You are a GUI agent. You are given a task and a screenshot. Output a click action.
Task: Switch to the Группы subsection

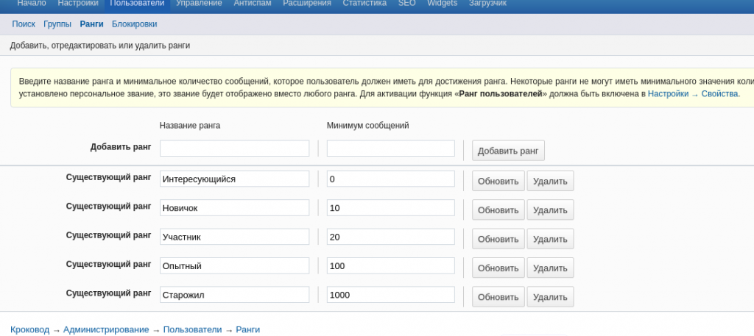click(x=57, y=24)
